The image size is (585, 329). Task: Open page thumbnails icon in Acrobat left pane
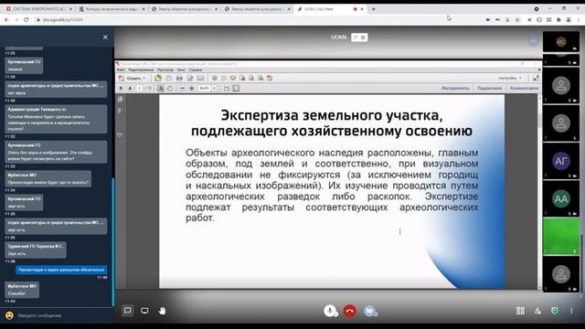point(120,100)
